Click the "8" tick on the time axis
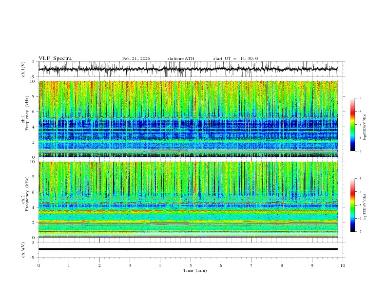The height and width of the screenshot is (298, 386). tap(282, 265)
